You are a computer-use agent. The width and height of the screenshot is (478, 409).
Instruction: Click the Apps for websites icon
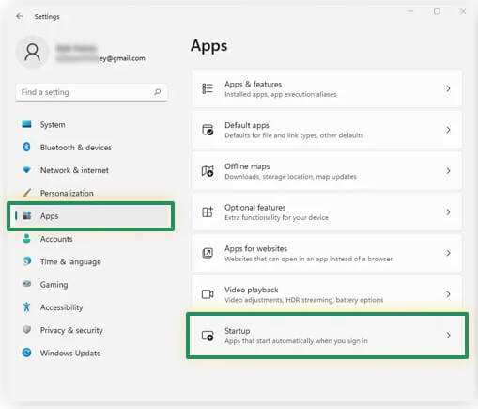[208, 253]
